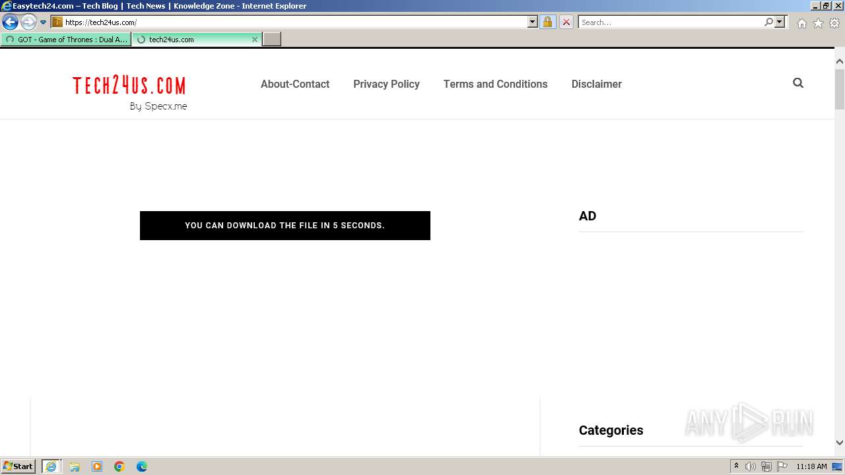845x475 pixels.
Task: Select the tech24us.com tab
Action: click(191, 40)
